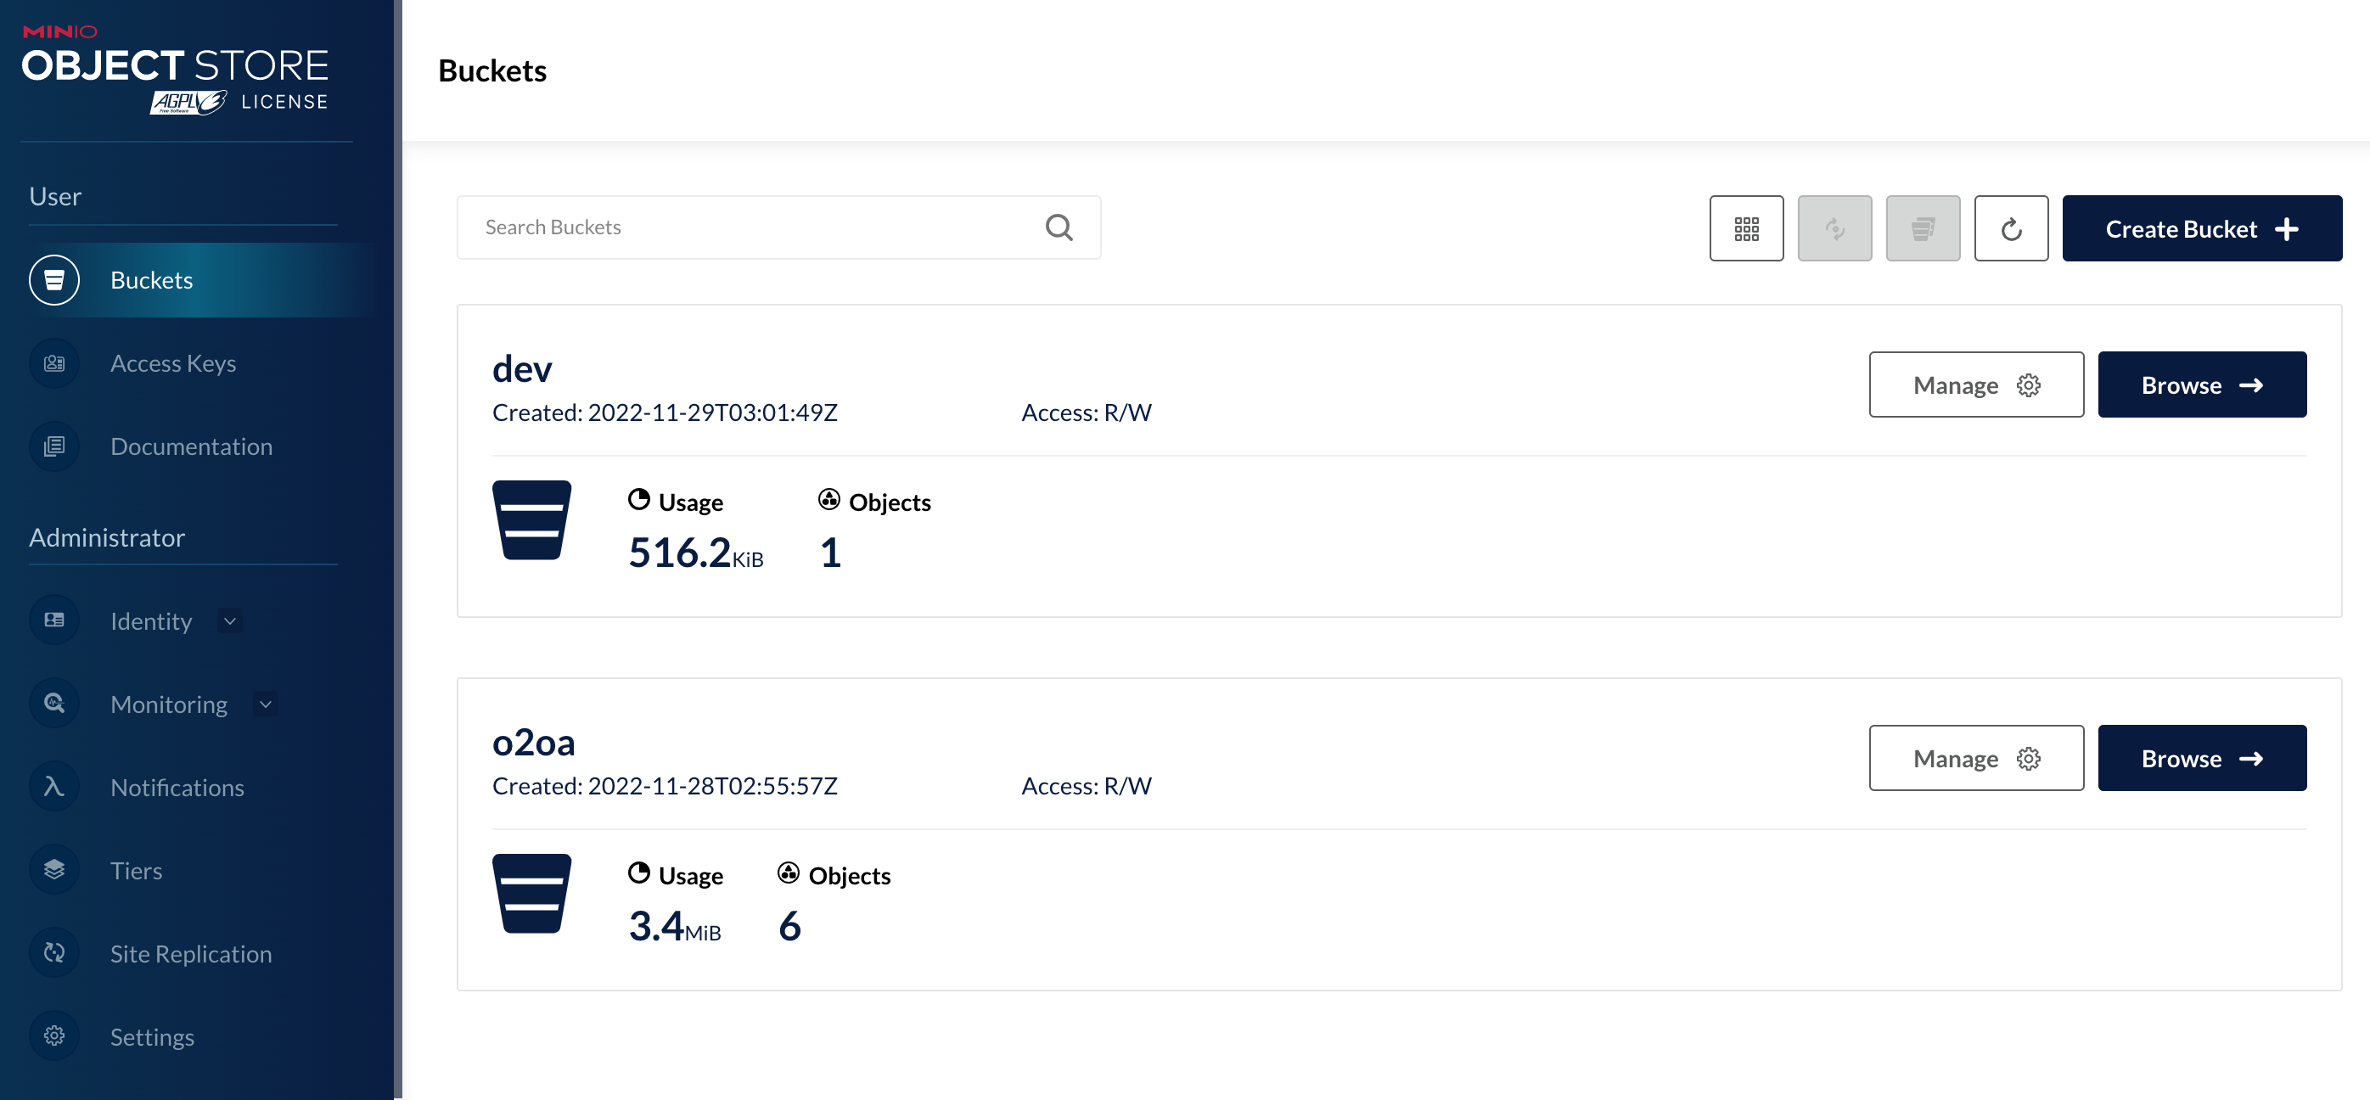The height and width of the screenshot is (1100, 2370).
Task: Click the Access Keys sidebar icon
Action: [x=54, y=363]
